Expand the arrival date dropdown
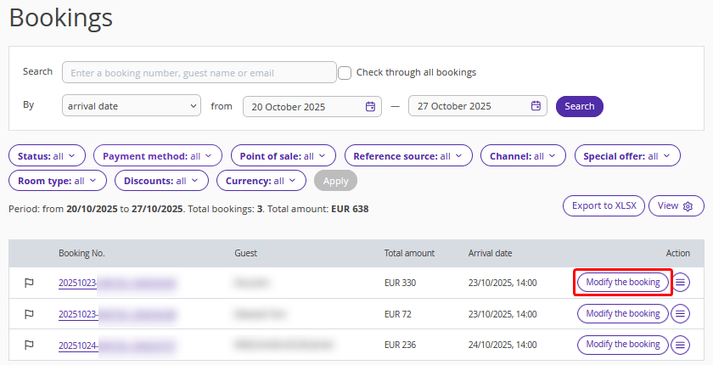 132,105
